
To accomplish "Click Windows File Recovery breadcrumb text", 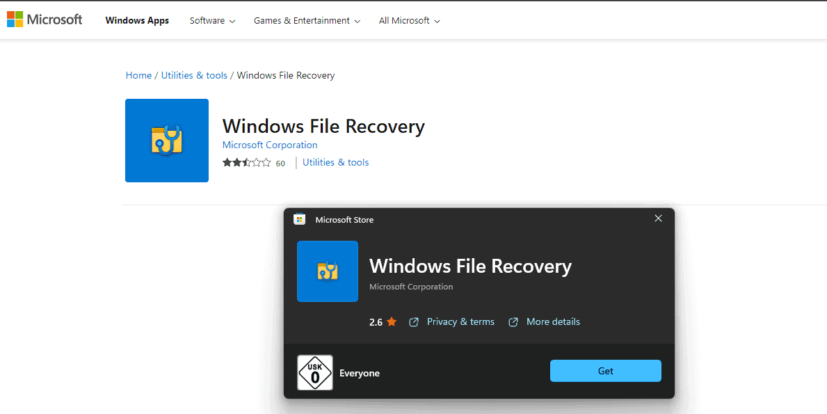I will [286, 75].
